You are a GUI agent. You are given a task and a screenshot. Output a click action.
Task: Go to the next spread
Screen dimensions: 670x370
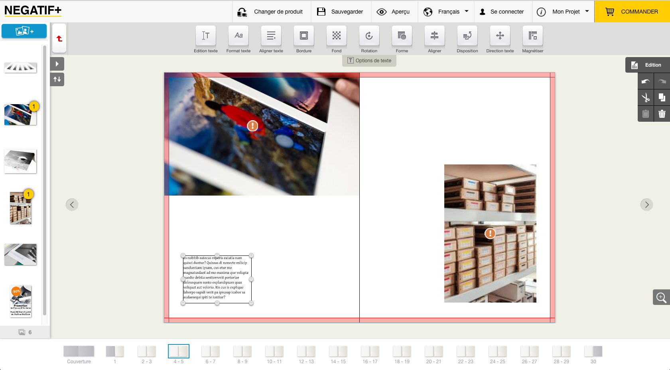tap(646, 205)
